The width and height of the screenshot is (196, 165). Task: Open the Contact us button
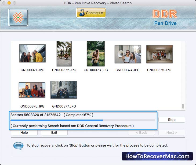91,13
